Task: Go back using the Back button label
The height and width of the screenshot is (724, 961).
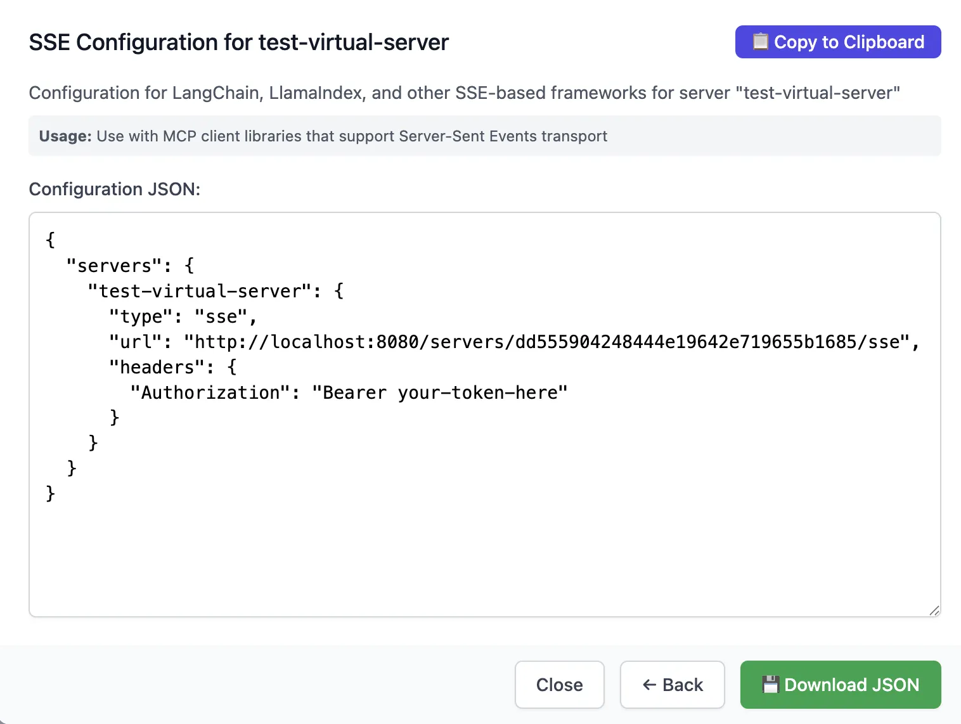Action: (683, 685)
